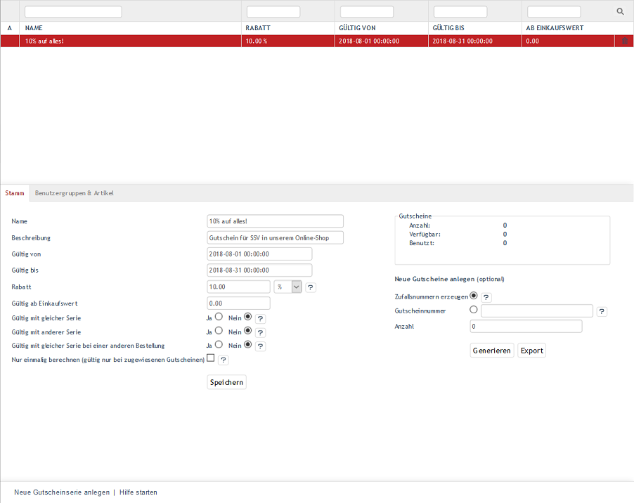Click 'Neue Gutscheinserie anlegen' link
634x503 pixels.
coord(62,492)
